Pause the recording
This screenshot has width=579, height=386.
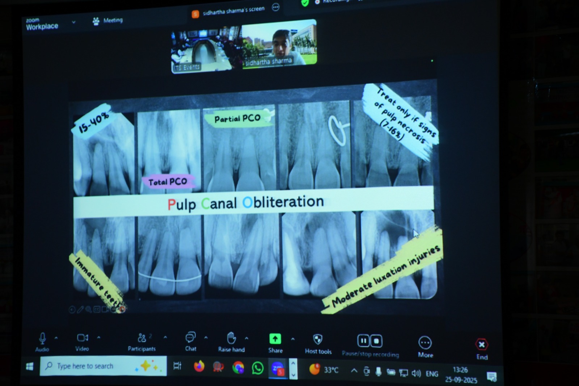click(363, 341)
